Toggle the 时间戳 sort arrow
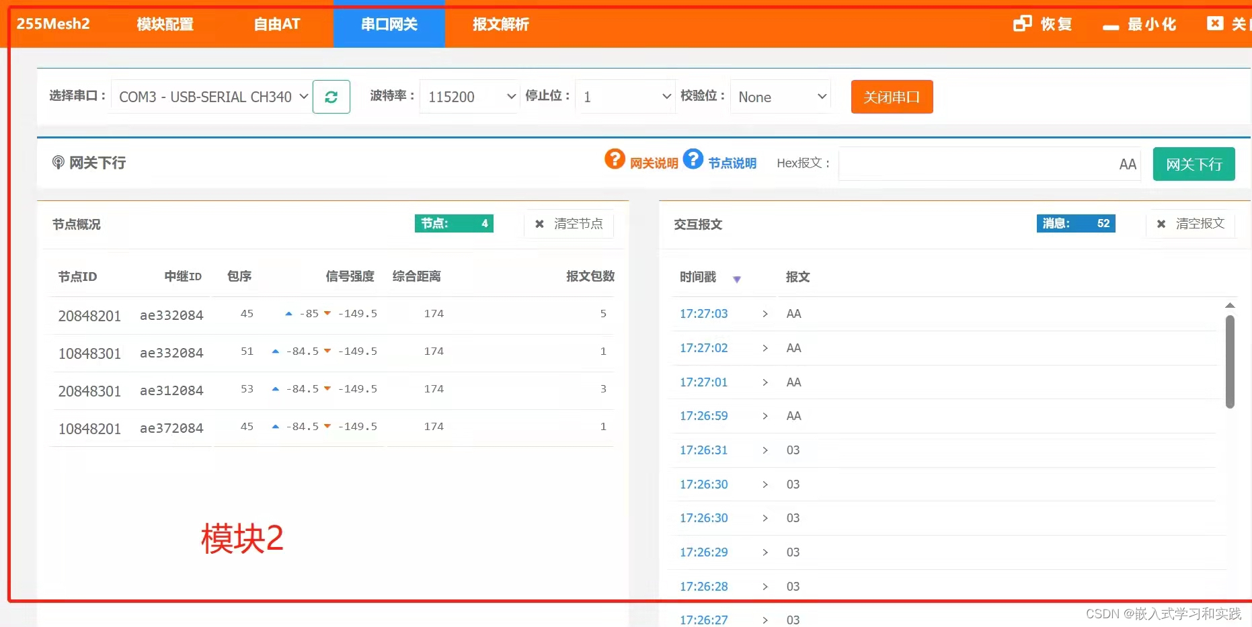Image resolution: width=1252 pixels, height=627 pixels. click(x=737, y=279)
